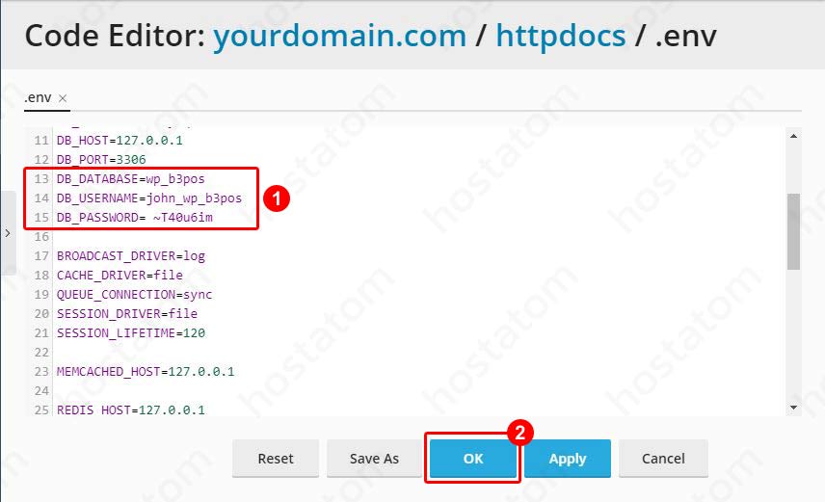825x502 pixels.
Task: Cancel editing with Cancel button
Action: point(663,459)
